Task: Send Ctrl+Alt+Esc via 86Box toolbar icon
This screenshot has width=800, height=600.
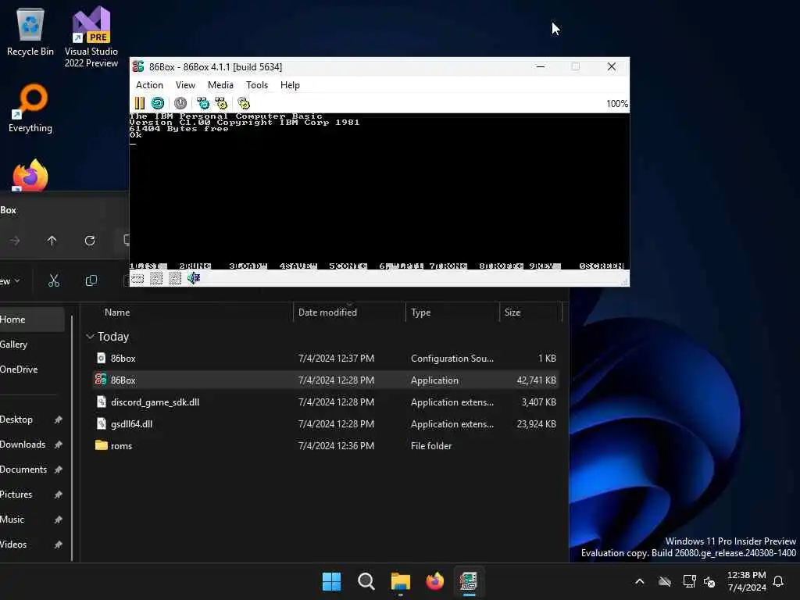Action: [221, 104]
